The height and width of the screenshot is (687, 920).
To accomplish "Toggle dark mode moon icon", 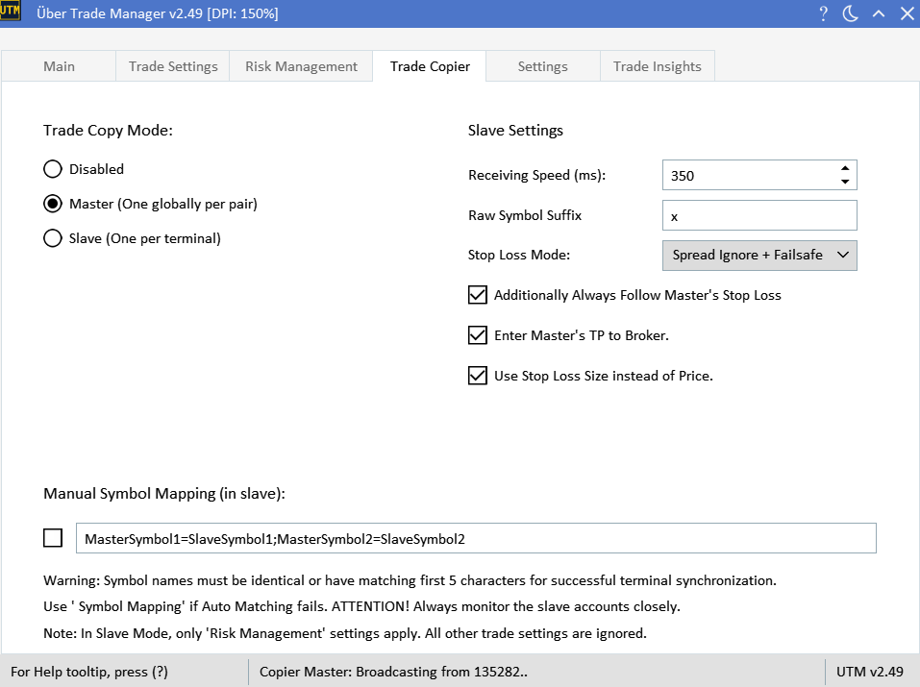I will [x=850, y=13].
